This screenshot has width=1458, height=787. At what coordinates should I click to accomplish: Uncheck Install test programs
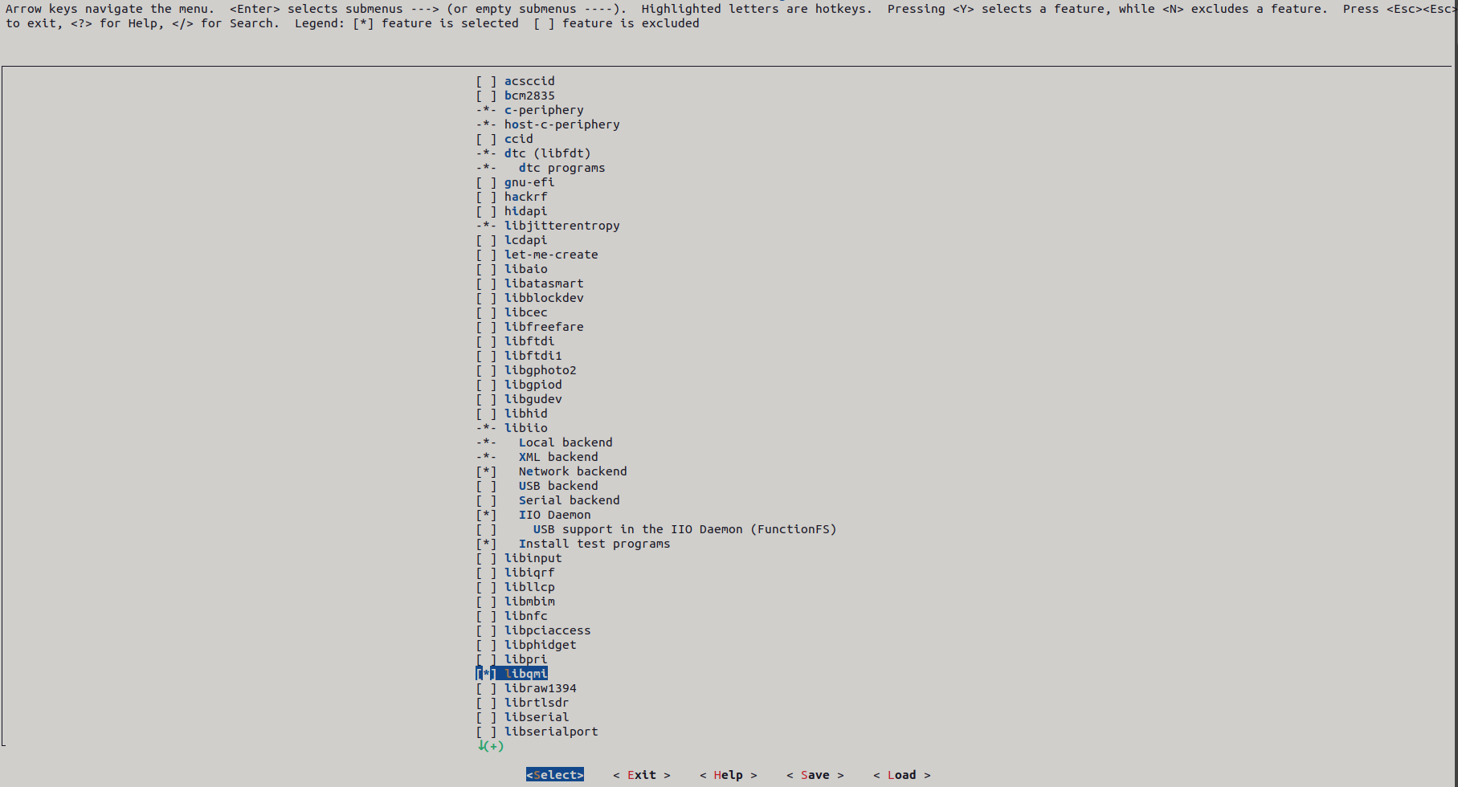pos(486,544)
